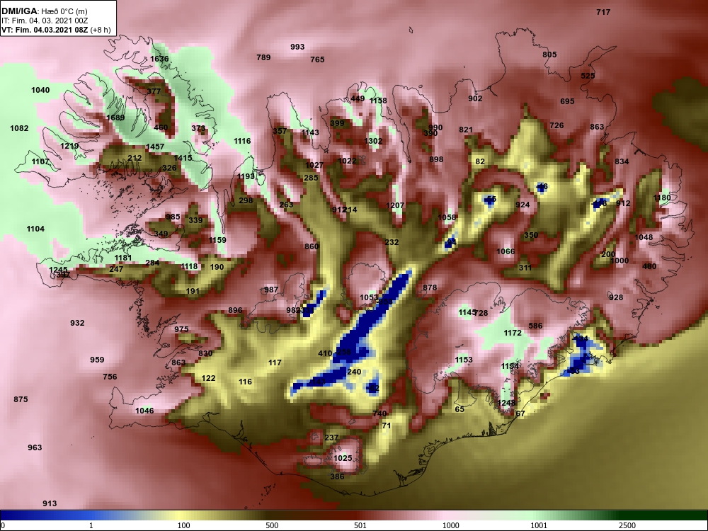Image resolution: width=708 pixels, height=531 pixels.
Task: Select the offshore value '1104'
Action: pos(35,229)
